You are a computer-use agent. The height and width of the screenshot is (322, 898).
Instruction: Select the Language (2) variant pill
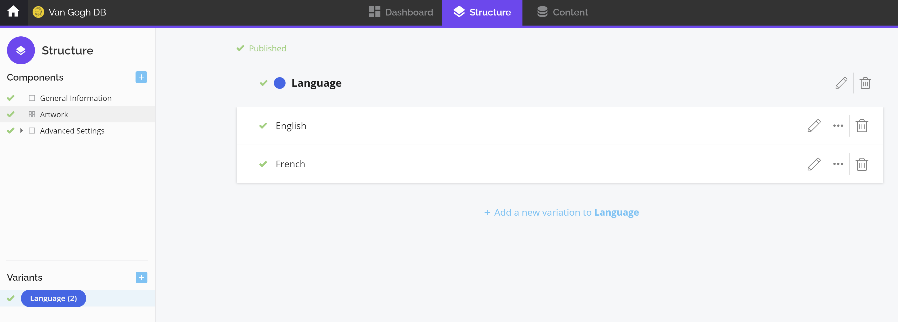point(53,298)
